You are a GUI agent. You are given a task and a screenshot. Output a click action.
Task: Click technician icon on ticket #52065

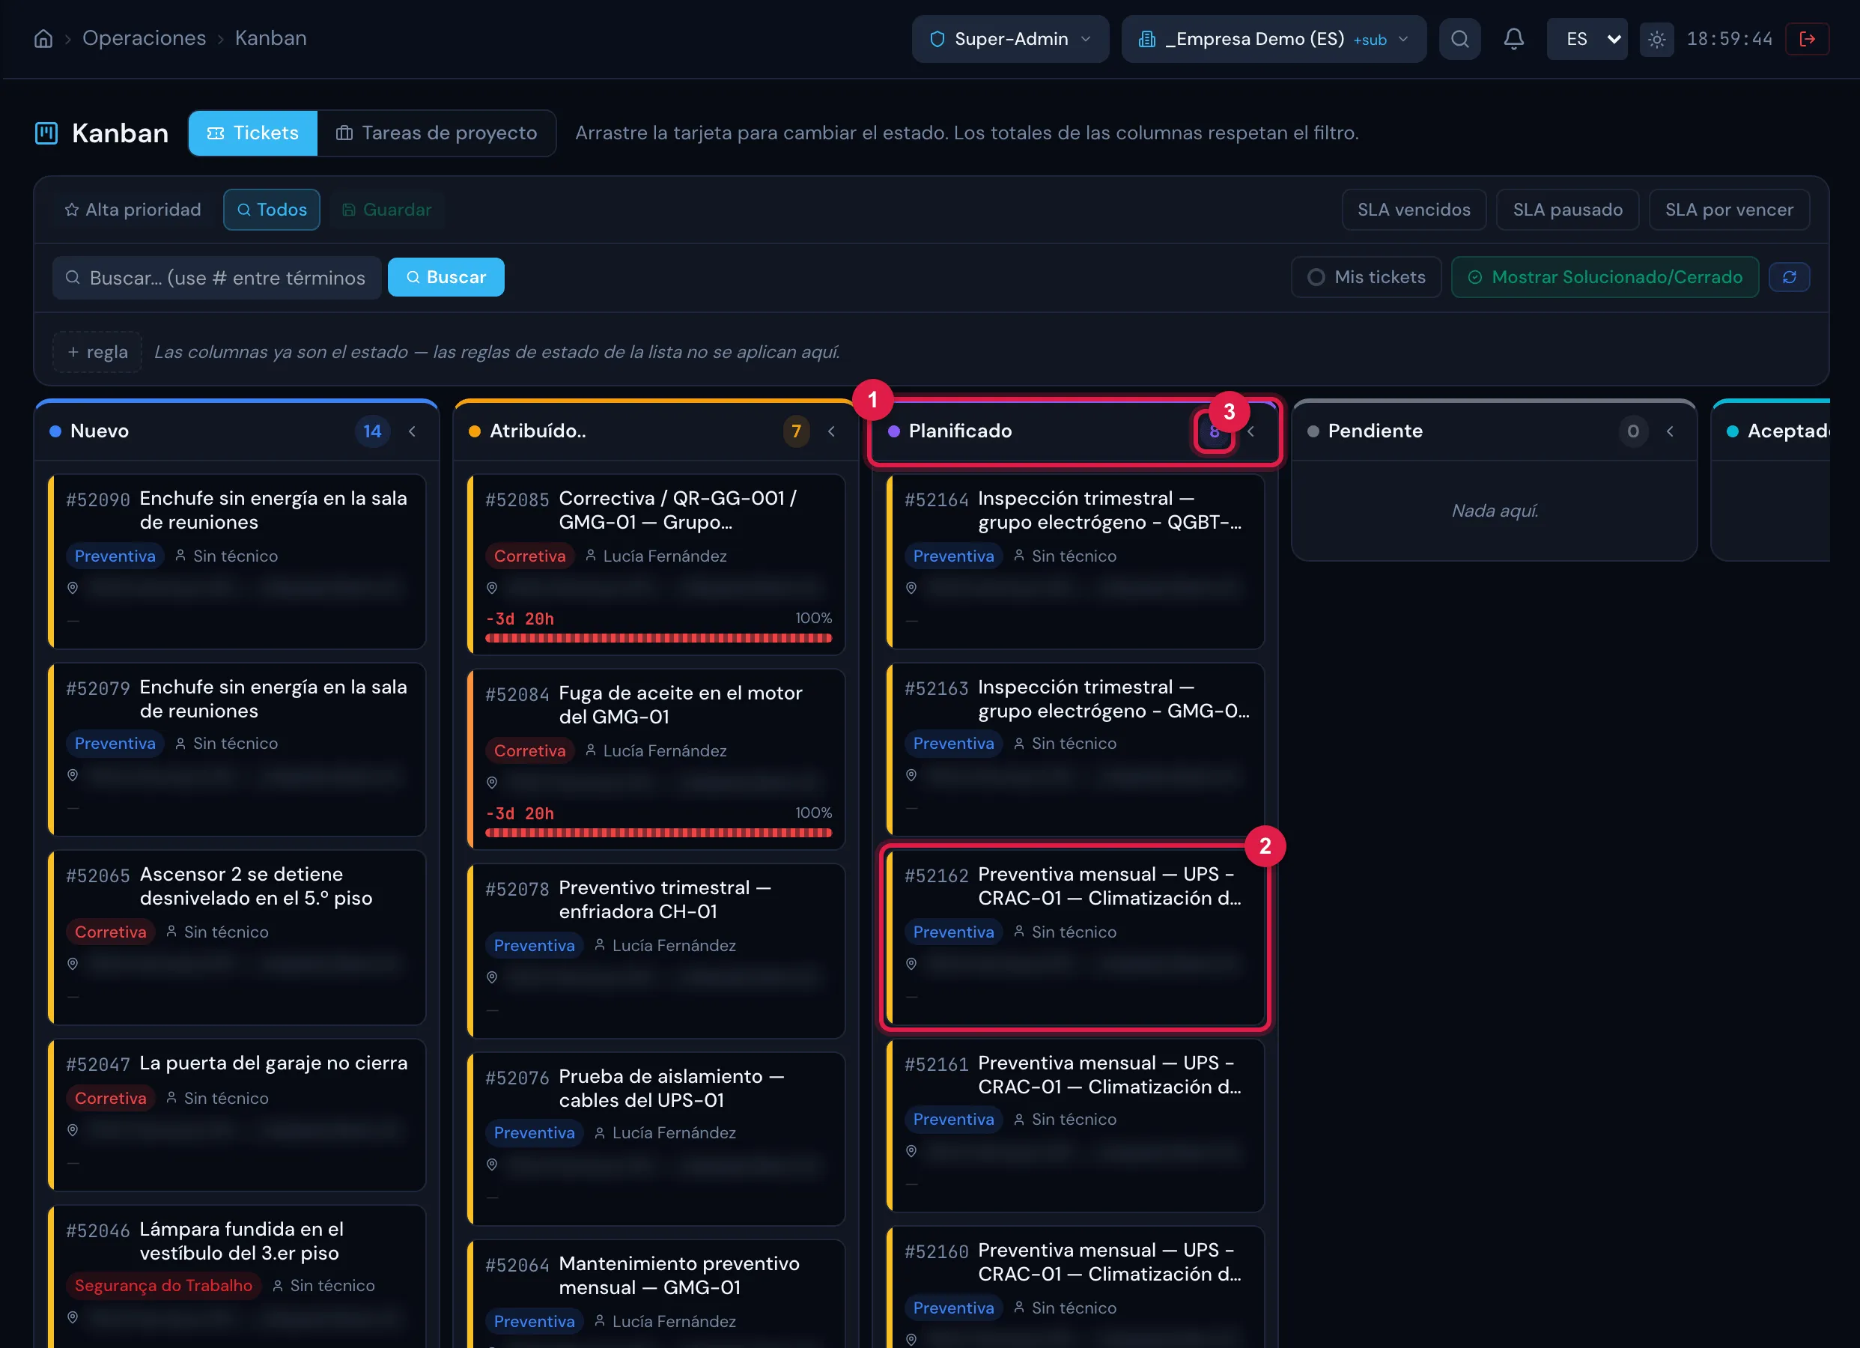pos(171,931)
